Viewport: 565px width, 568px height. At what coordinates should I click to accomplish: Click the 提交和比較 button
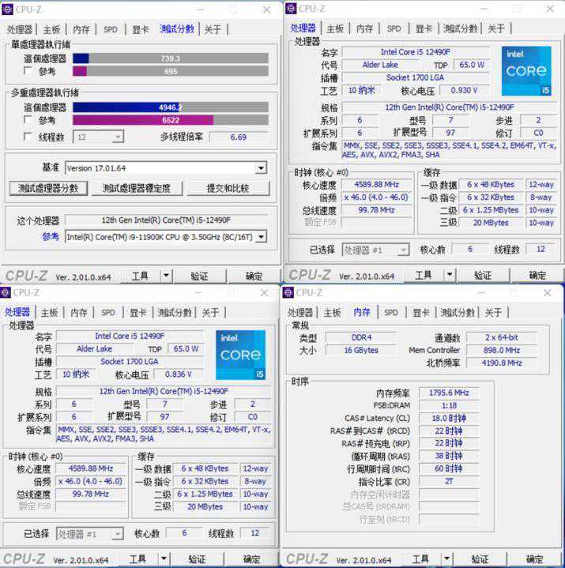click(x=228, y=189)
